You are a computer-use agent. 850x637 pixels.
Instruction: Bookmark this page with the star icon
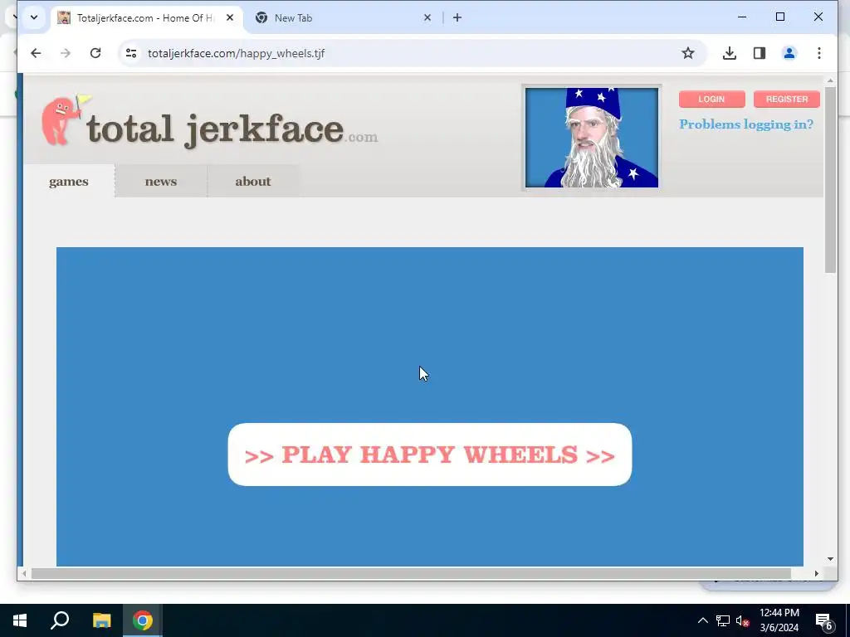tap(688, 53)
